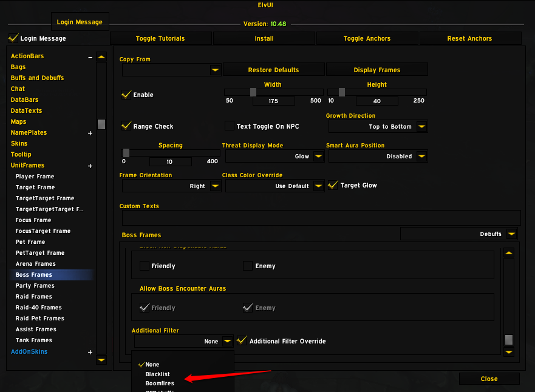535x392 pixels.
Task: Toggle Friendly under Allow Boss Encounter Auras
Action: click(145, 308)
